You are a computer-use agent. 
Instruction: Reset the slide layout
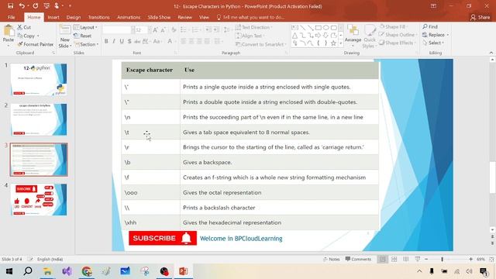pyautogui.click(x=83, y=36)
